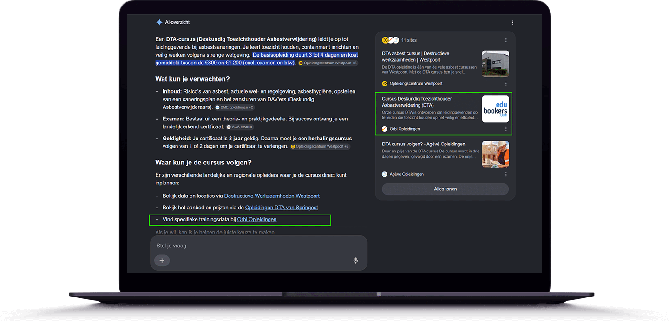Open the 'SGS Search' source chip
Viewport: 669px width, 322px height.
click(240, 127)
